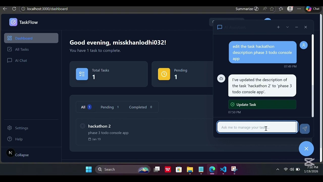
Task: Open the taskbar clock and date
Action: (311, 169)
